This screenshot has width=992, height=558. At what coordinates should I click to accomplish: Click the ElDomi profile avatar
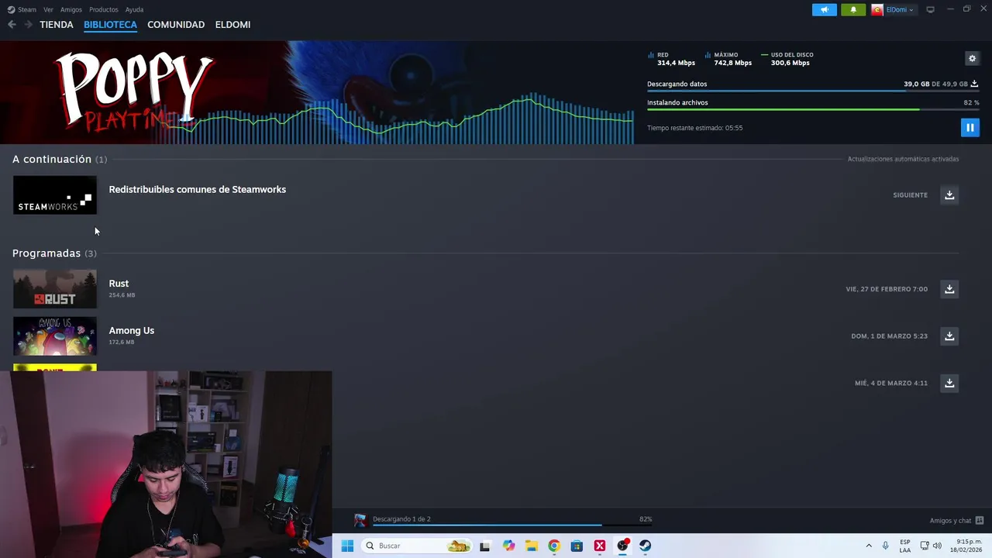pyautogui.click(x=877, y=9)
